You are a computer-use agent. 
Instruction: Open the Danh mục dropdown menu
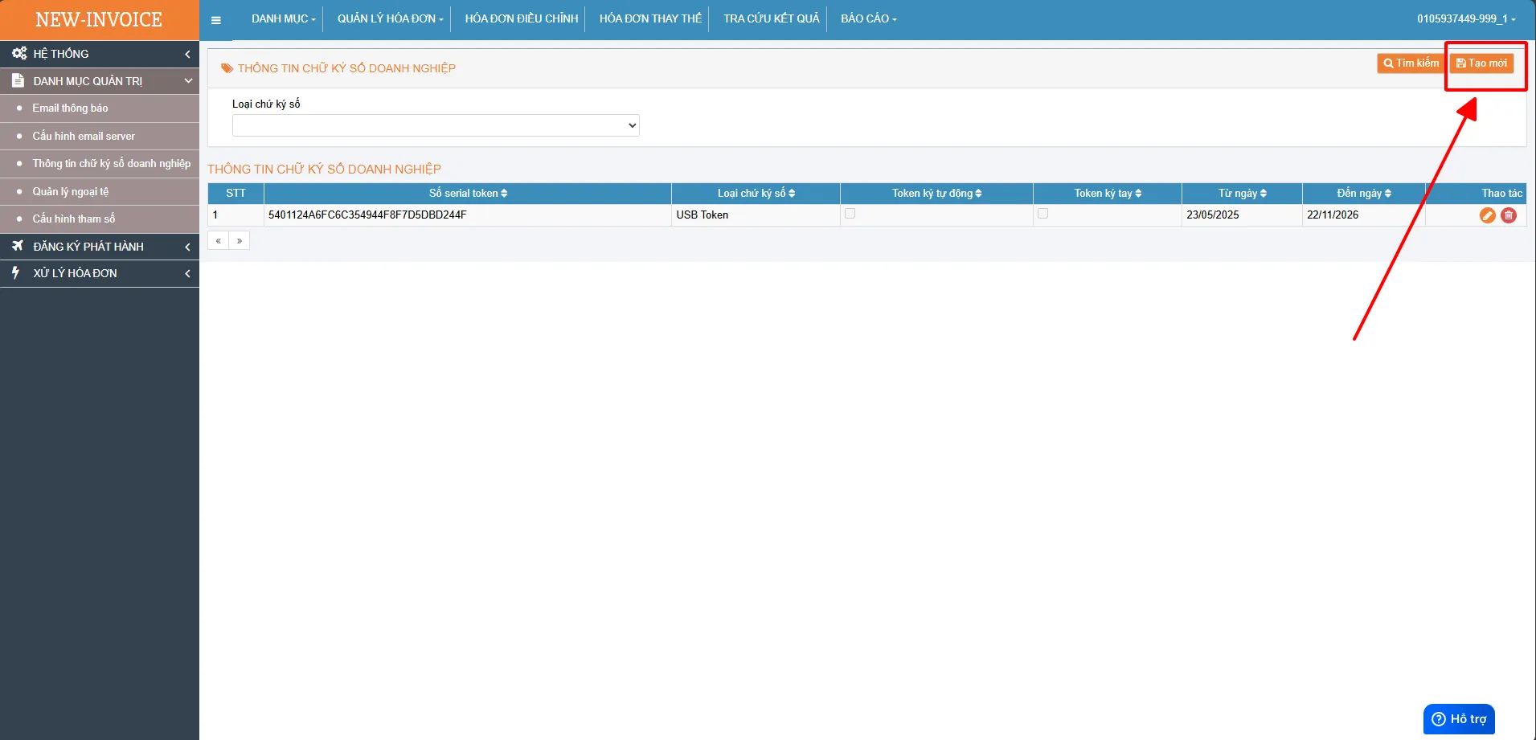pyautogui.click(x=283, y=18)
